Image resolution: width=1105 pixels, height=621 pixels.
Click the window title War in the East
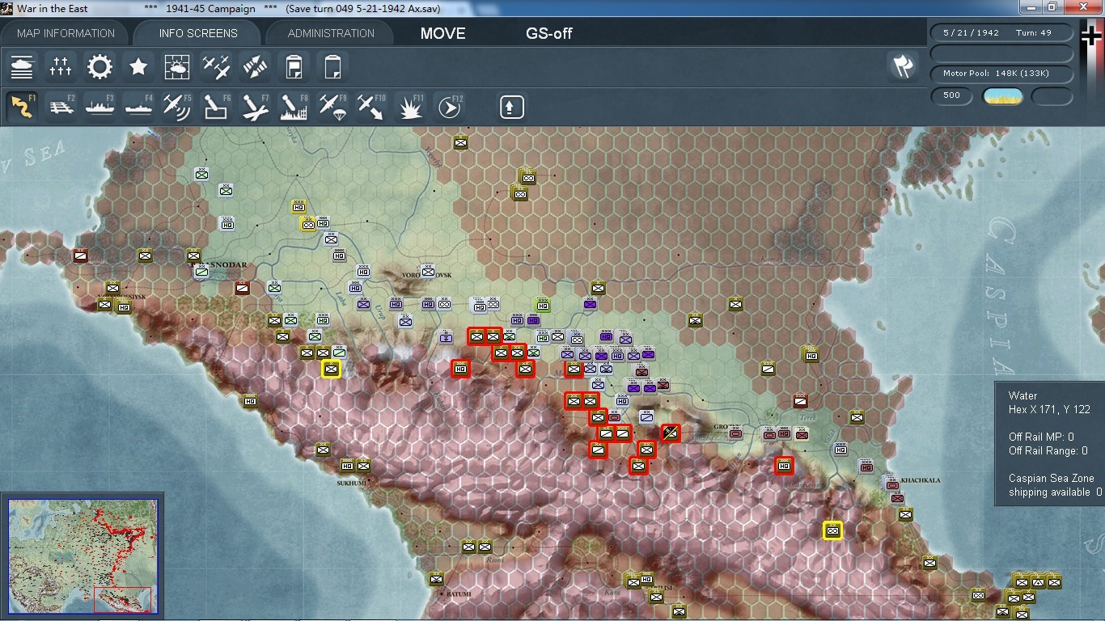pyautogui.click(x=53, y=8)
